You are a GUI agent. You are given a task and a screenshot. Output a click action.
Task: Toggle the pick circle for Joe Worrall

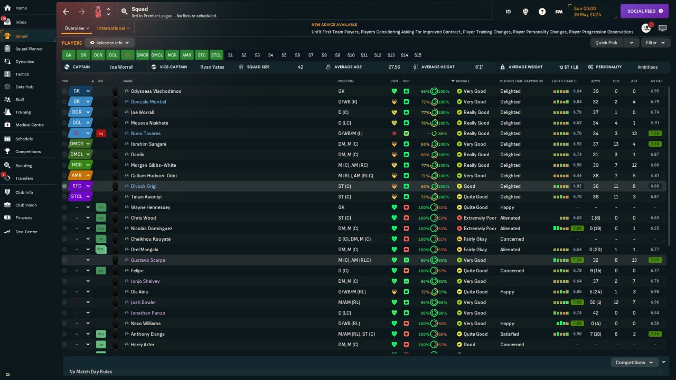coord(64,112)
